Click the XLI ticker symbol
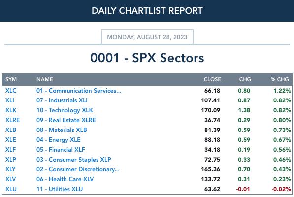The image size is (294, 197). (10, 100)
